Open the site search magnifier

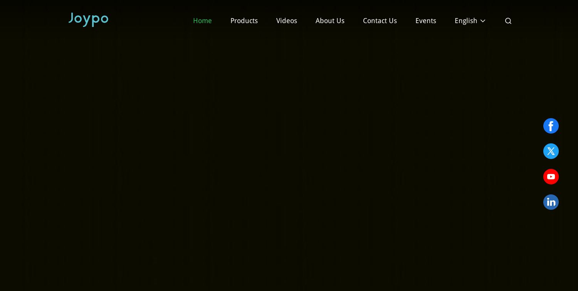click(508, 21)
